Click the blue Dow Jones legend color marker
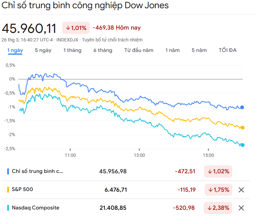Screen dimensions: 256x217 point(8,171)
